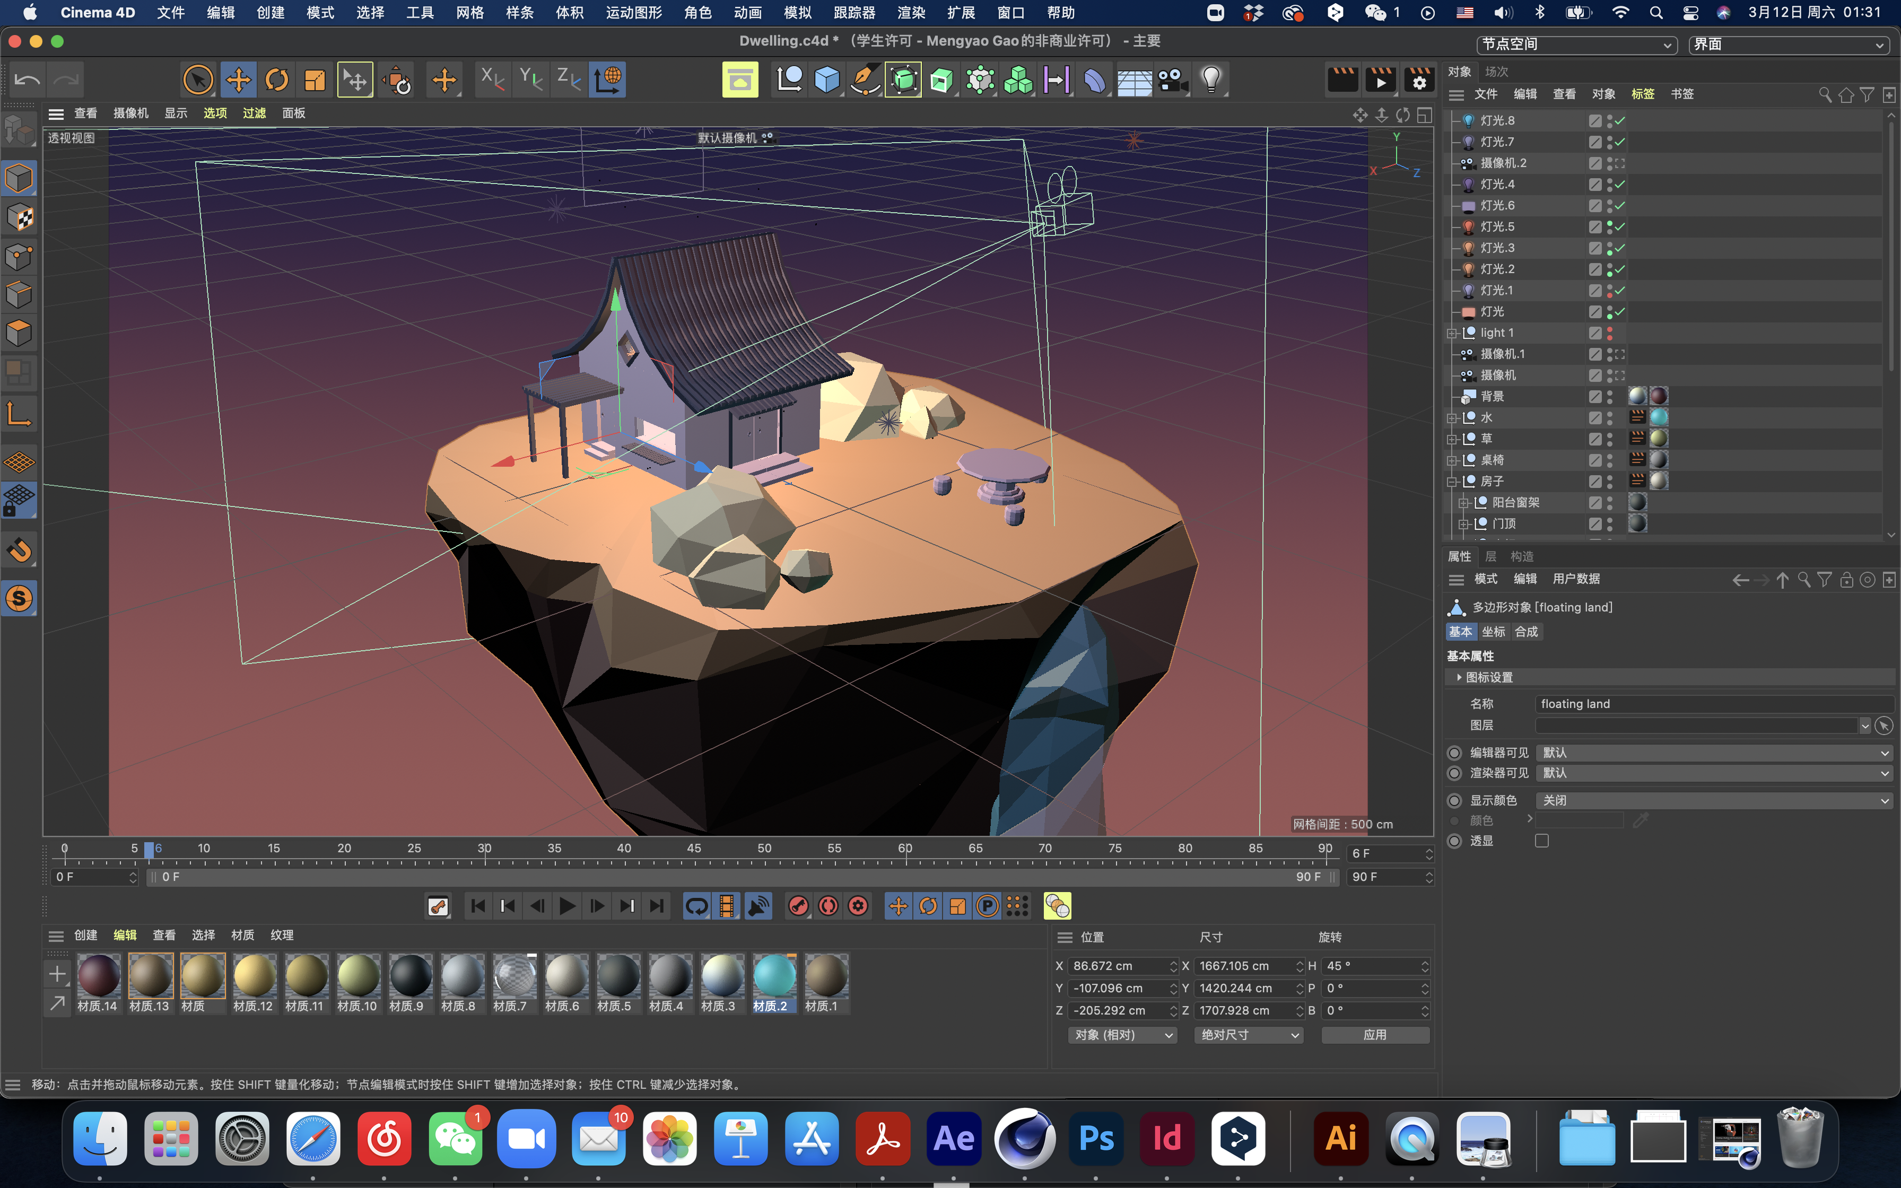The width and height of the screenshot is (1901, 1188).
Task: Add a light using lightbulb icon
Action: coord(1210,80)
